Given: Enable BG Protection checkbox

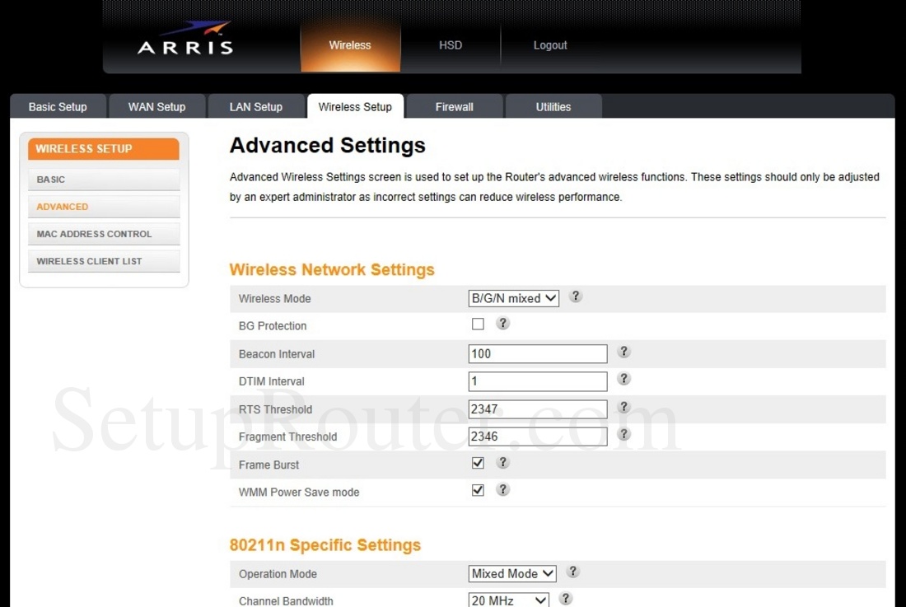Looking at the screenshot, I should point(478,325).
